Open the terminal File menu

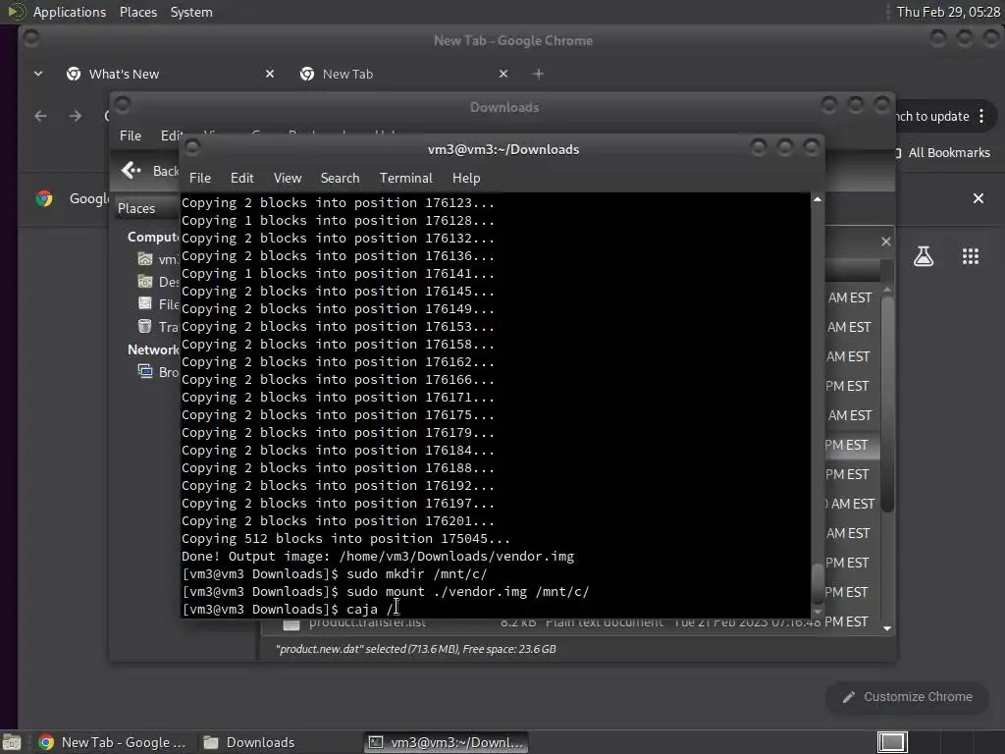[200, 179]
